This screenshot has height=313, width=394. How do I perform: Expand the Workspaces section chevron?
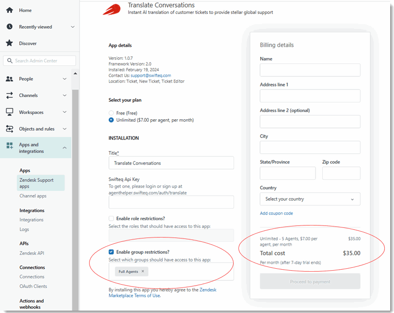[x=65, y=112]
